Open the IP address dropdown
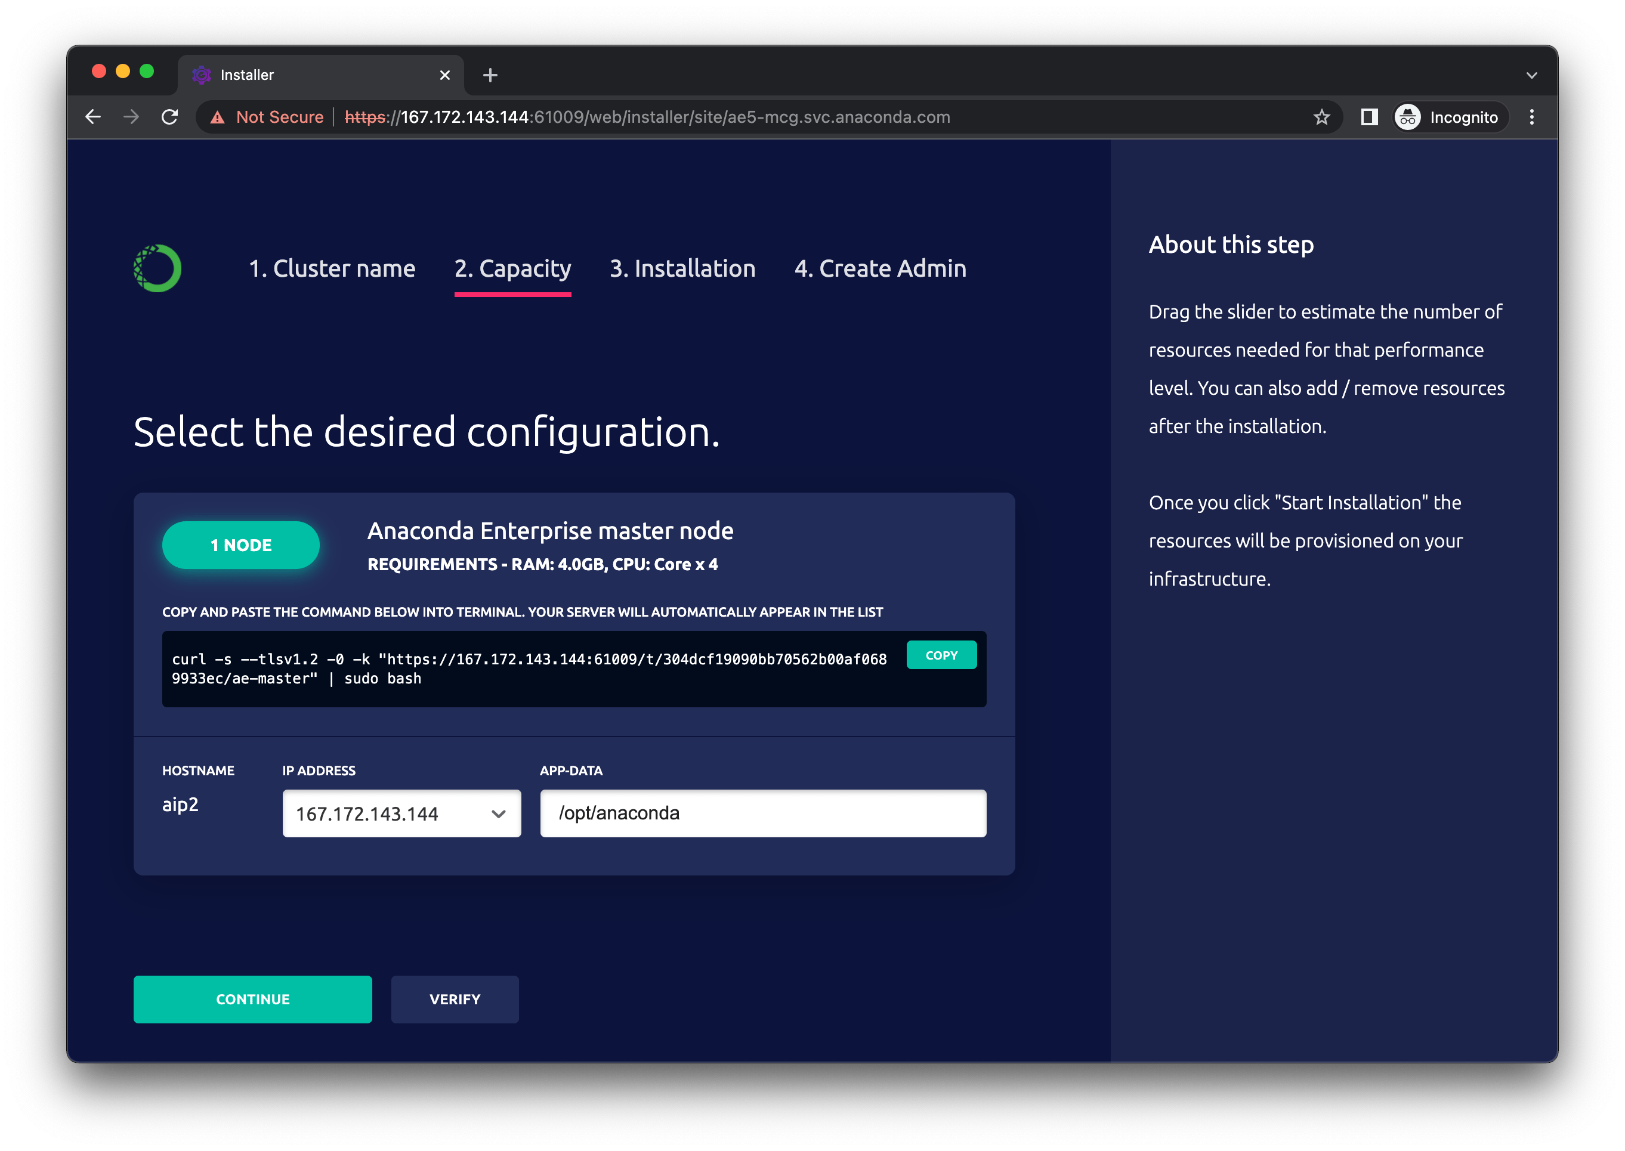This screenshot has height=1151, width=1625. coord(401,813)
